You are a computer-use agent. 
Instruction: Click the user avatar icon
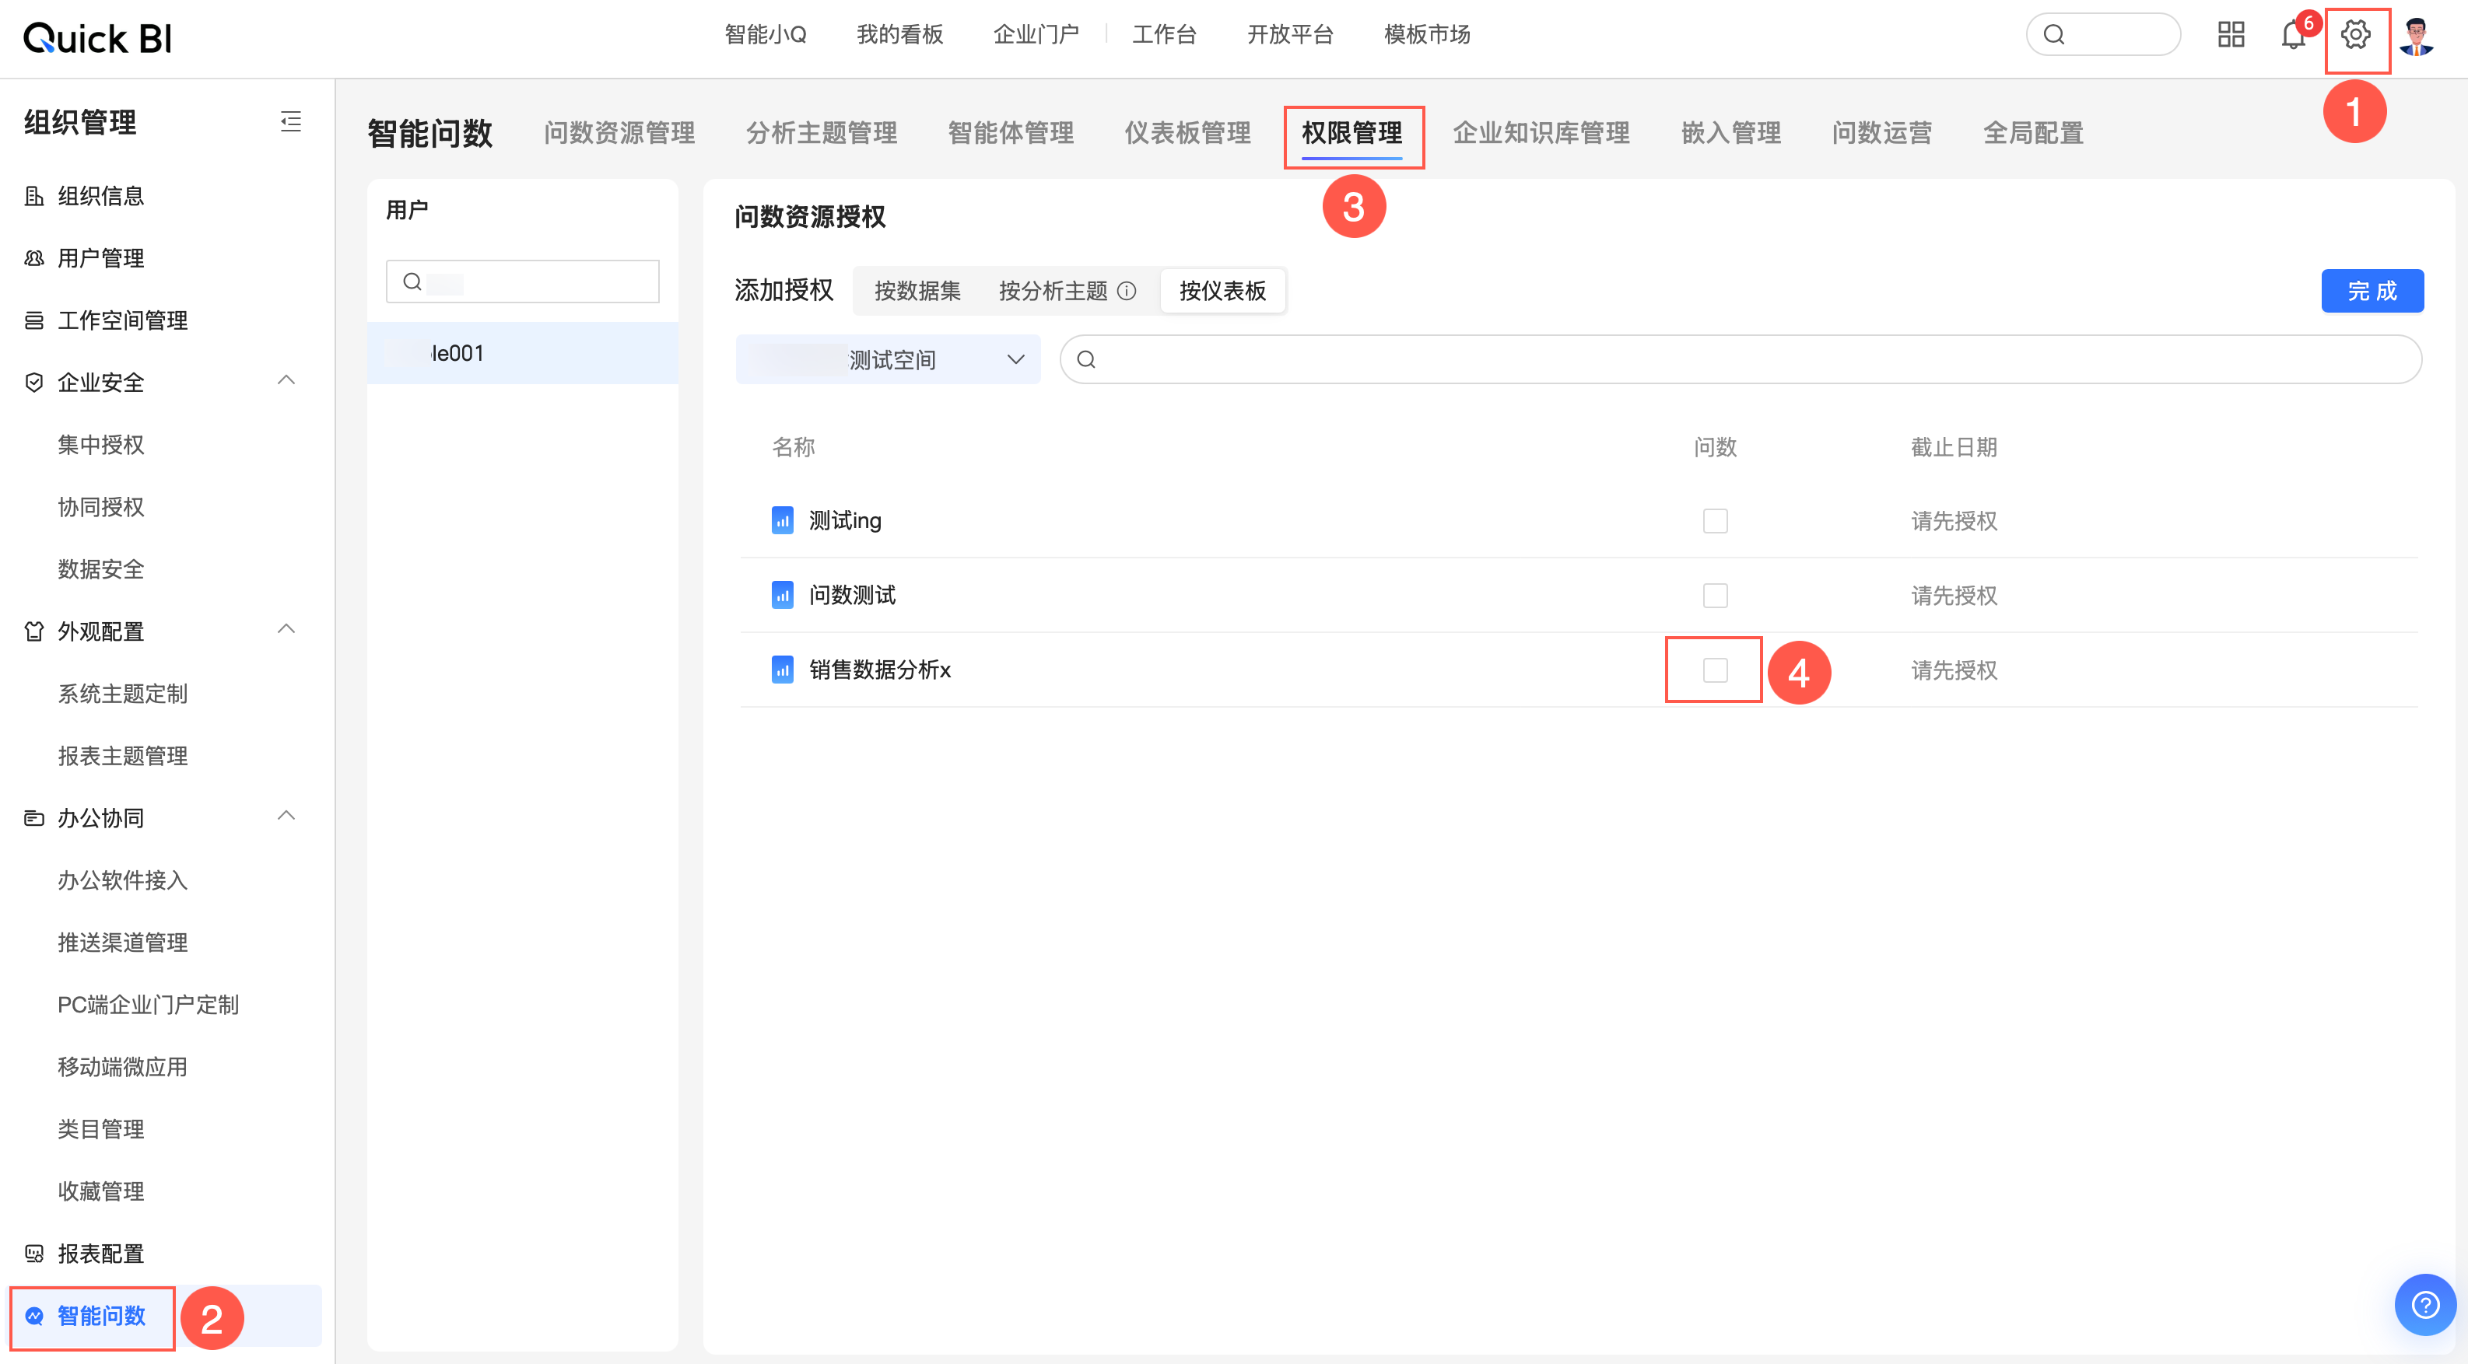(2417, 37)
